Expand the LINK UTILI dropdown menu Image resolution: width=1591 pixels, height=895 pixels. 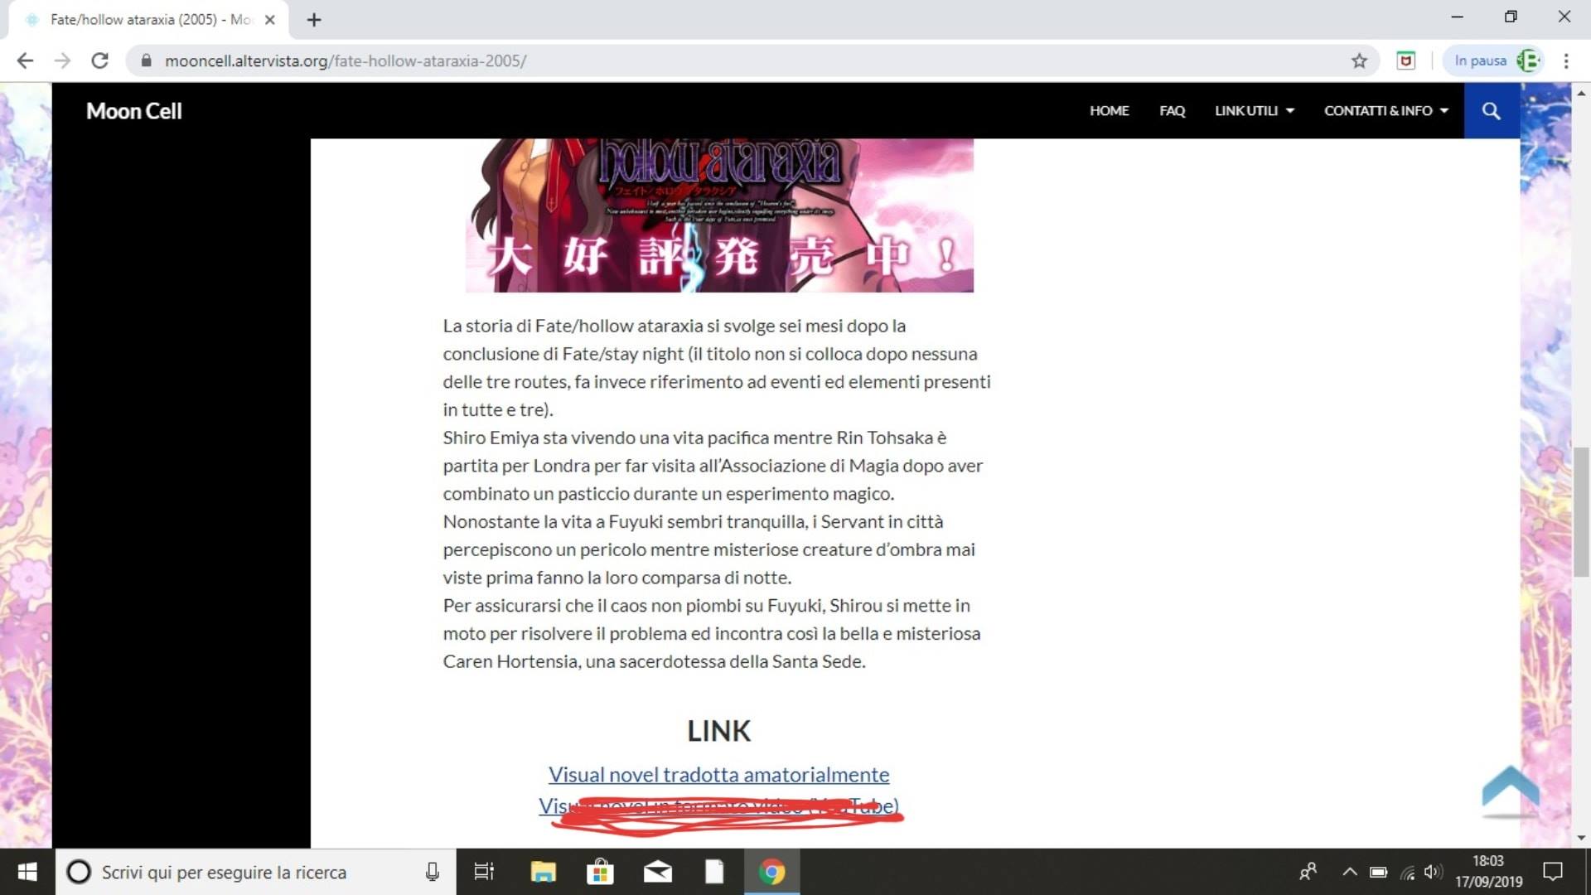pos(1255,111)
